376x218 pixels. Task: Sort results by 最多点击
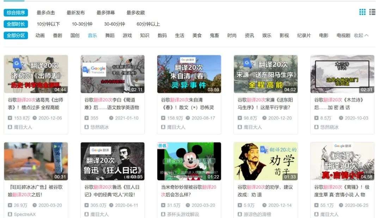click(45, 12)
